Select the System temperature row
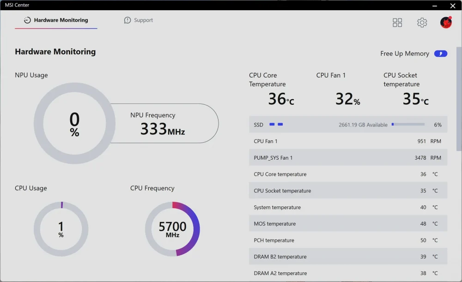Screen dimensions: 462x282 [348, 207]
